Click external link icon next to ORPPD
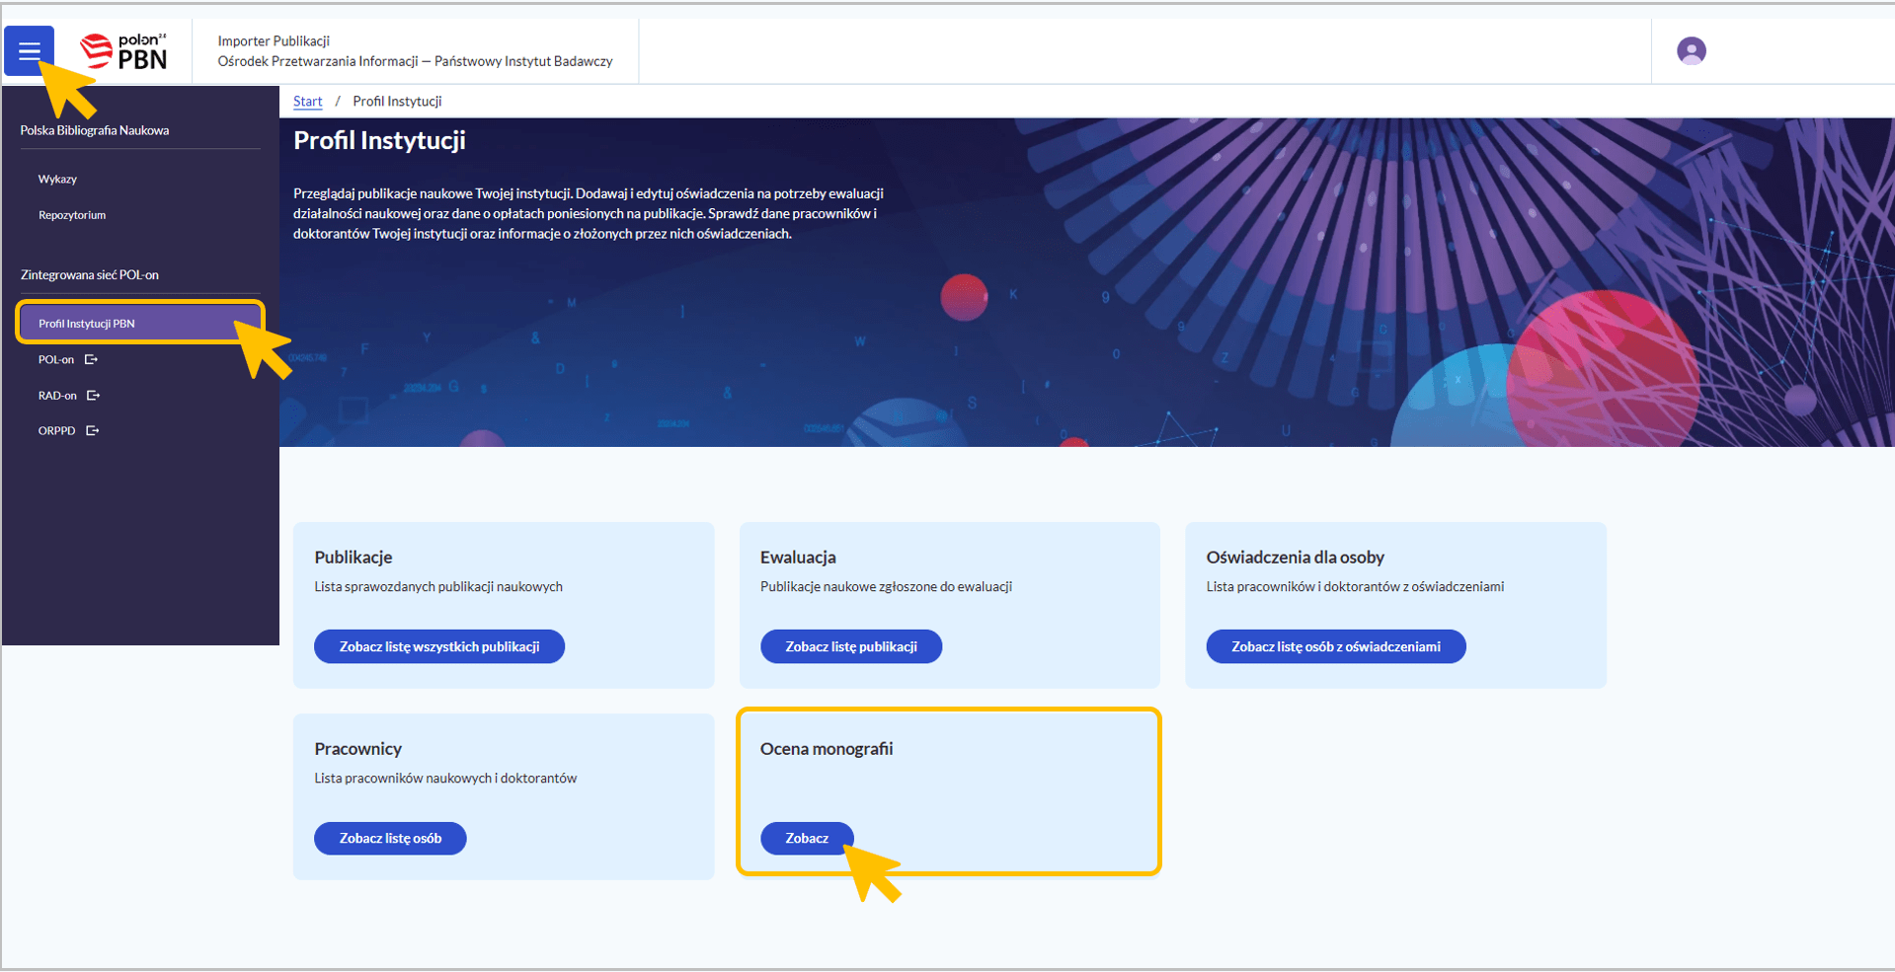 coord(93,431)
